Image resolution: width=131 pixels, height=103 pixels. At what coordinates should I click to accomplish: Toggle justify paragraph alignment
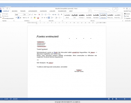[49, 18]
